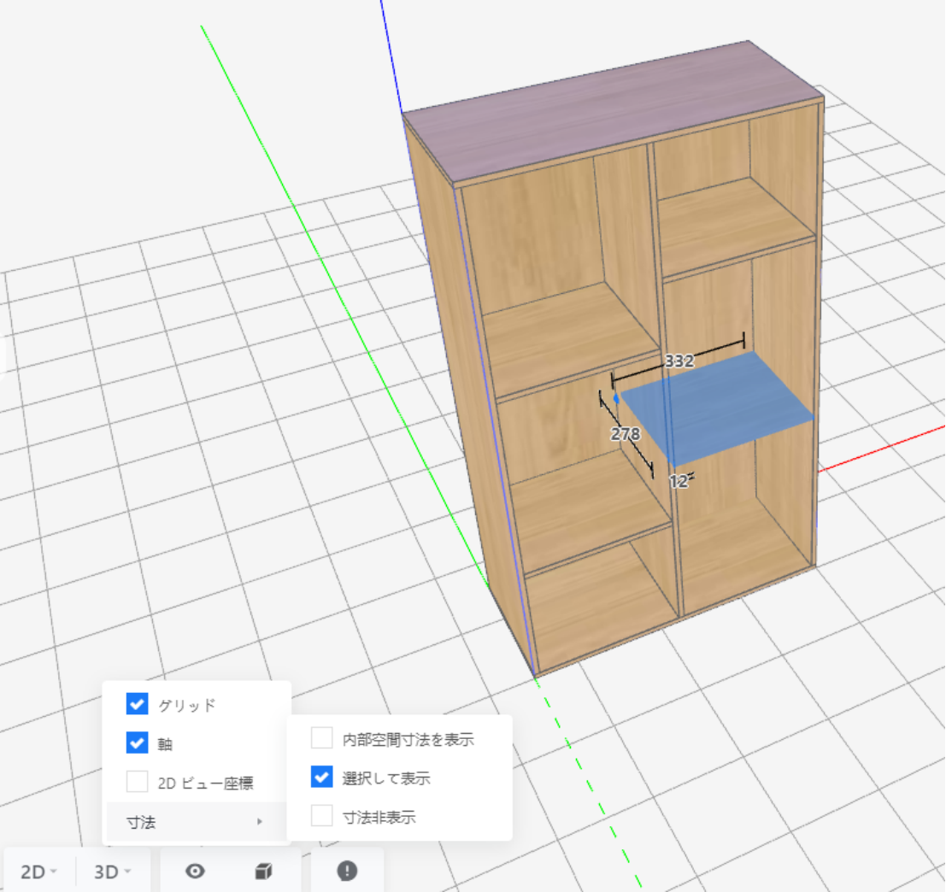Click the 3D cube view icon
946x892 pixels.
(x=264, y=871)
